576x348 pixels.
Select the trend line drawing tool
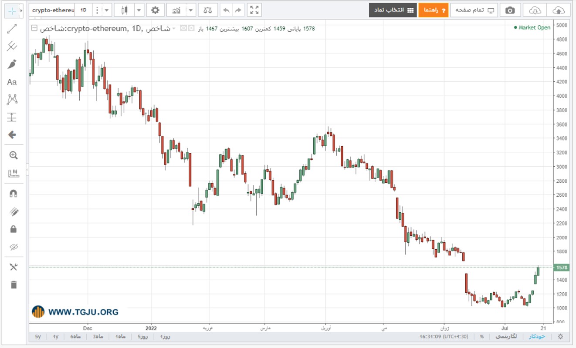click(12, 29)
